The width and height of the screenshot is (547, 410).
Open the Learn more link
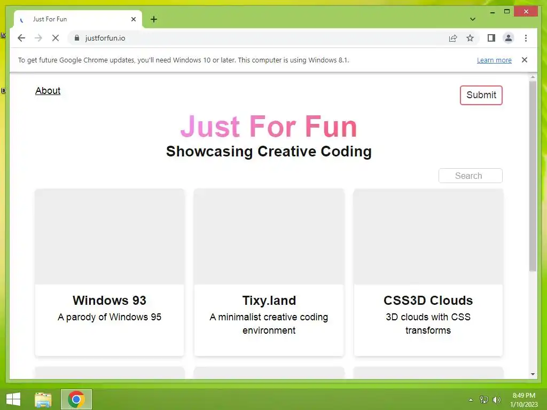[x=494, y=60]
